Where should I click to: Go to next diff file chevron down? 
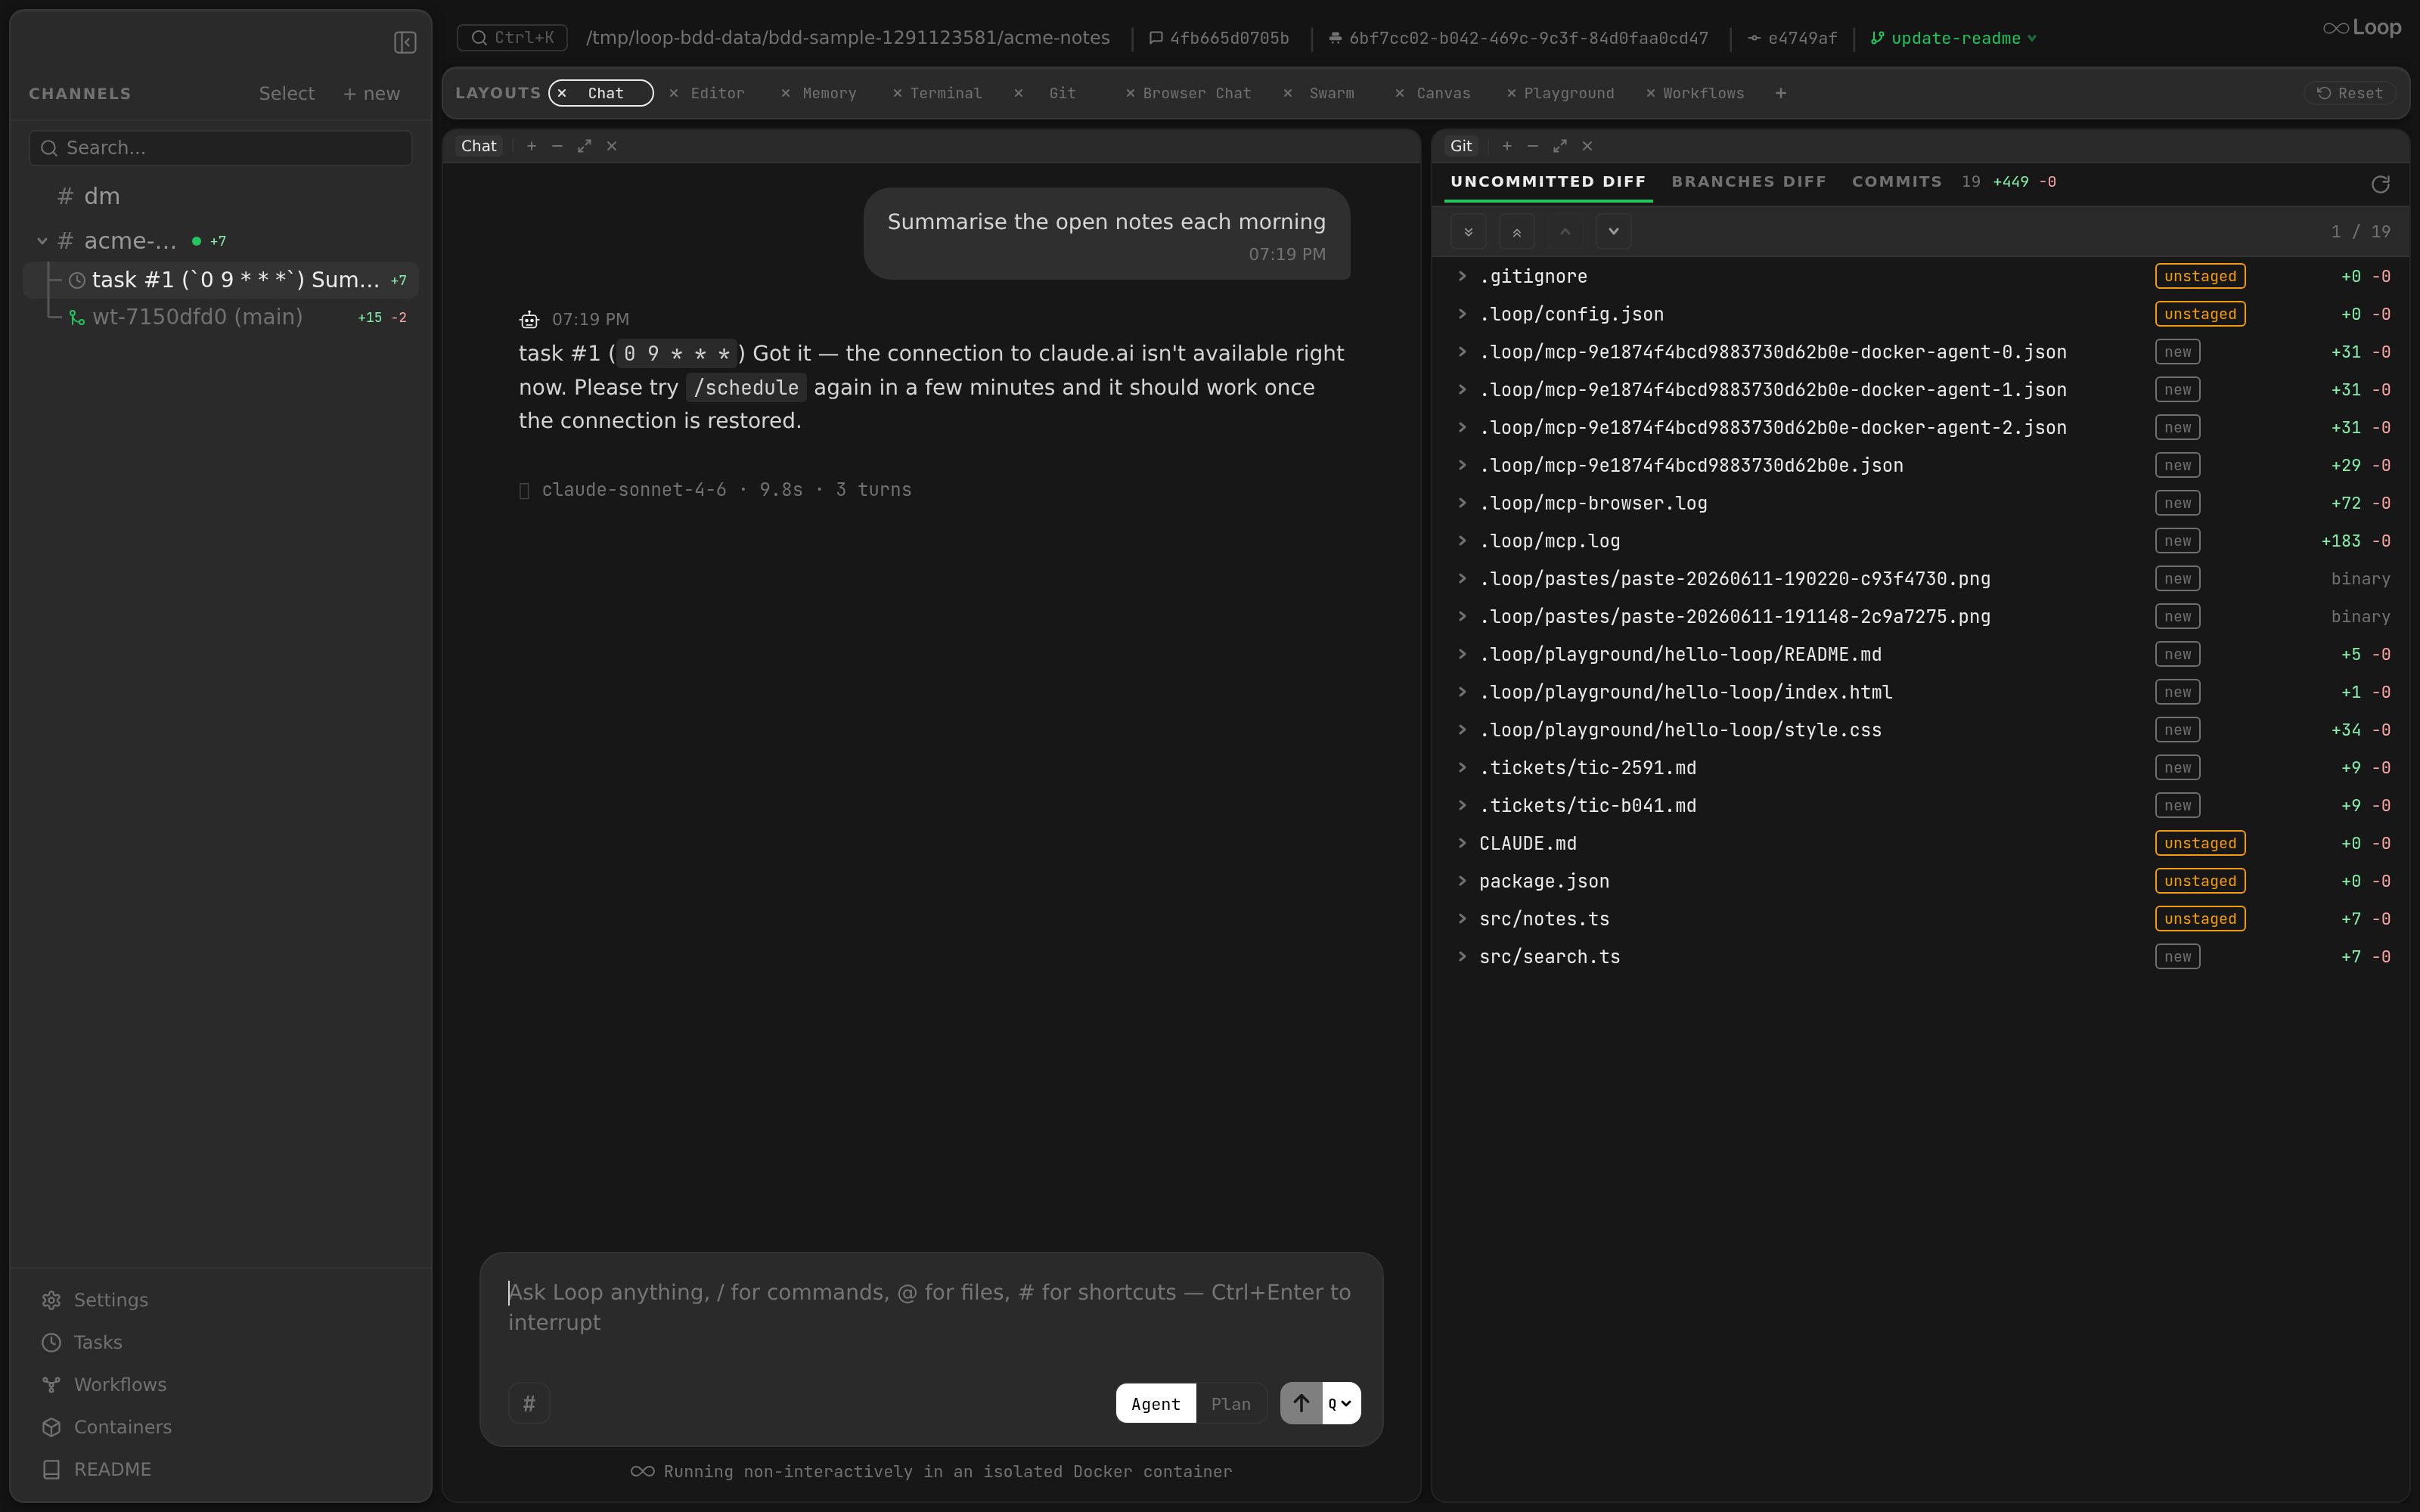1613,231
